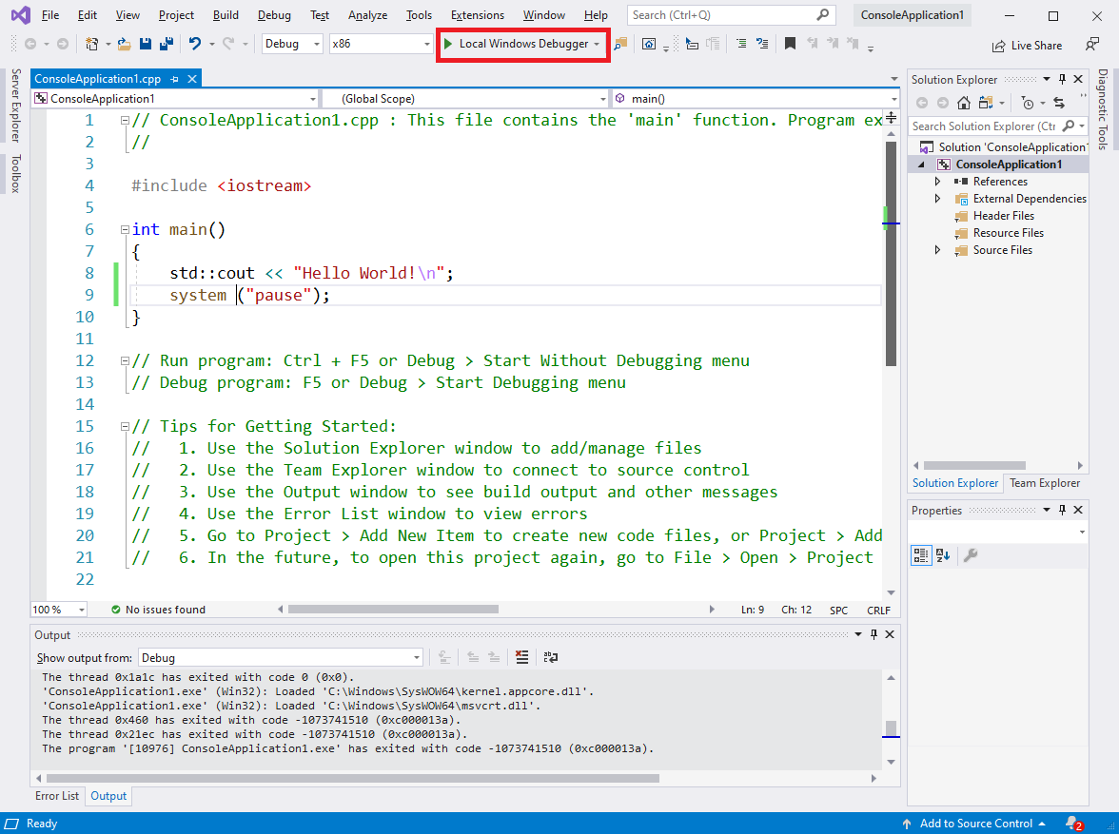The width and height of the screenshot is (1119, 834).
Task: Start the Local Windows Debugger
Action: pos(522,44)
